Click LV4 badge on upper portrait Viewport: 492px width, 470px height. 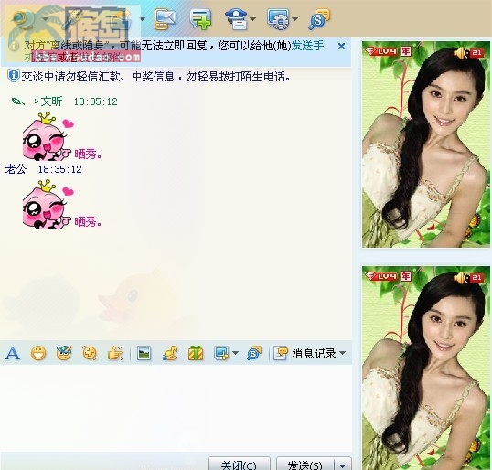(x=382, y=51)
